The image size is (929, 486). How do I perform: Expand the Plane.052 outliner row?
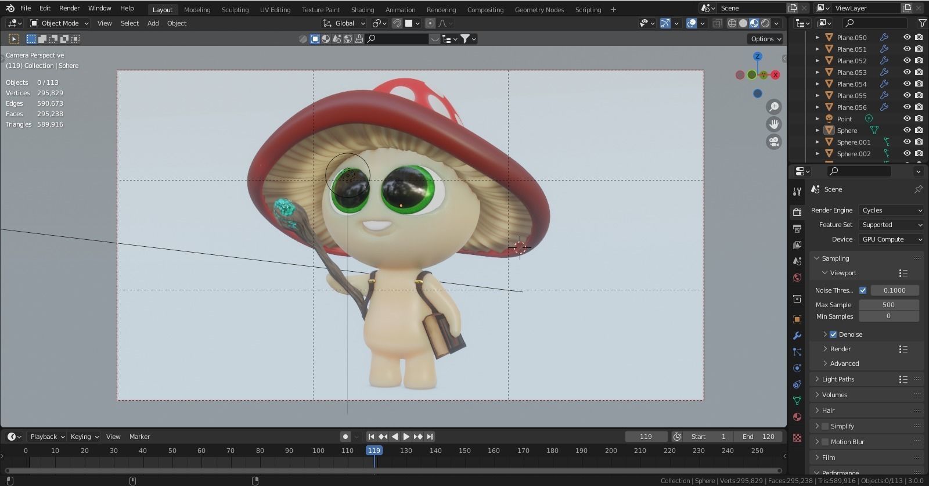[x=818, y=60]
